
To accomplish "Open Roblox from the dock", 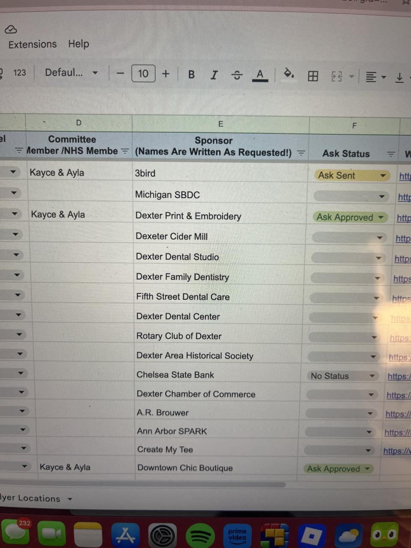I will coord(312,536).
